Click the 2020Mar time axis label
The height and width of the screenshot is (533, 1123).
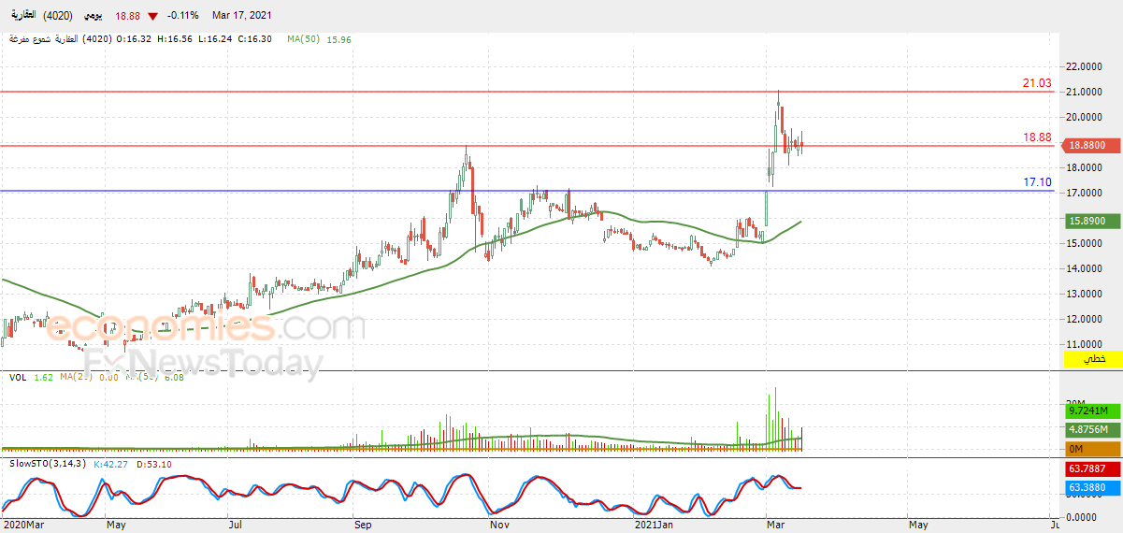pos(22,526)
